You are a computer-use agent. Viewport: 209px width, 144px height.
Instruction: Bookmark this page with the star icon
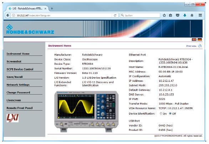point(164,15)
